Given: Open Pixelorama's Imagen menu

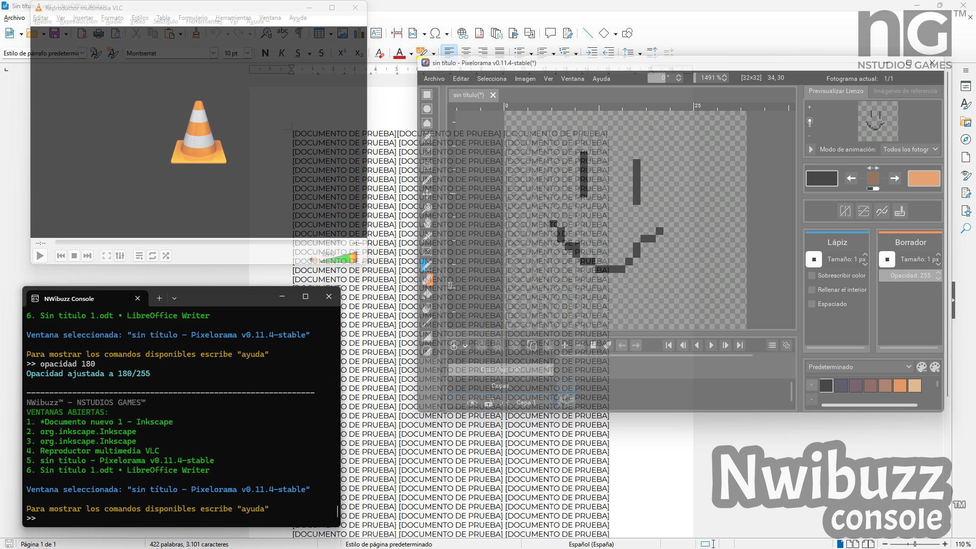Looking at the screenshot, I should pos(525,79).
